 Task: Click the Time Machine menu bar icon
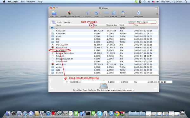click(x=145, y=2)
